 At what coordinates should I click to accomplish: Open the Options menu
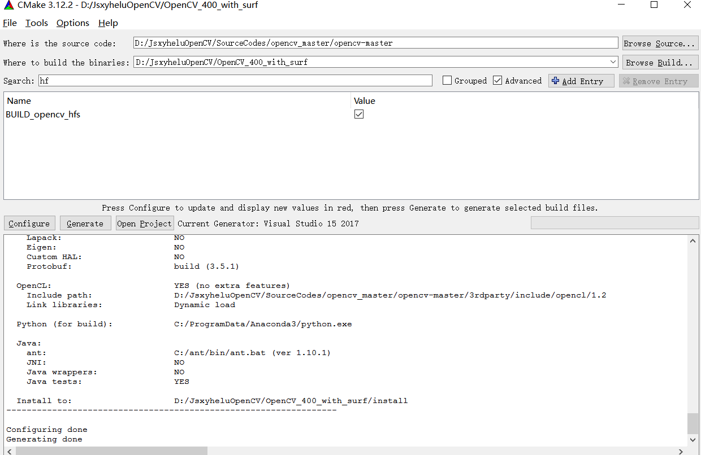[73, 23]
